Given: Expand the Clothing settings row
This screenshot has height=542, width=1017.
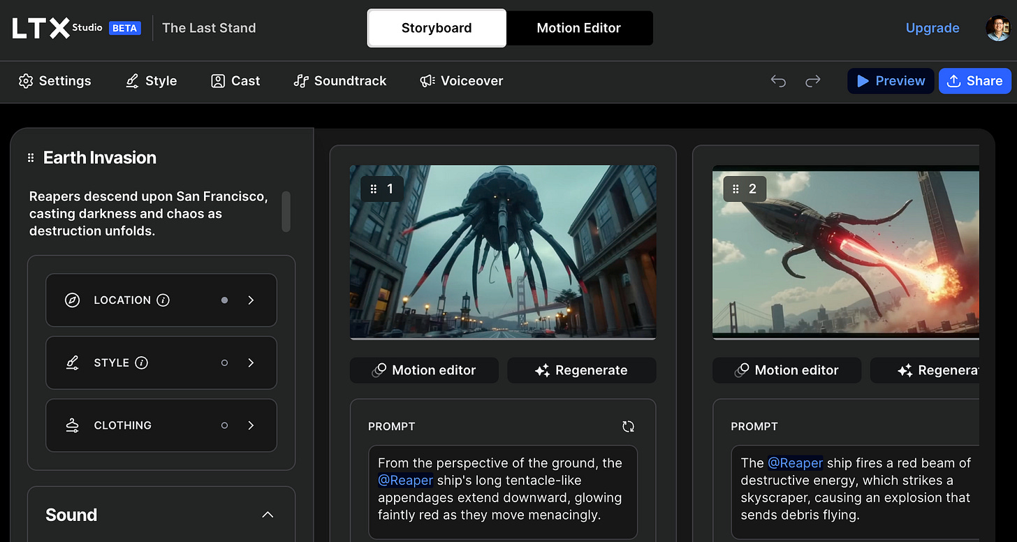Looking at the screenshot, I should (x=251, y=425).
